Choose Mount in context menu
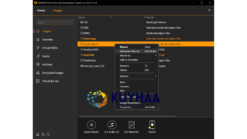247x139 pixels. (137, 47)
